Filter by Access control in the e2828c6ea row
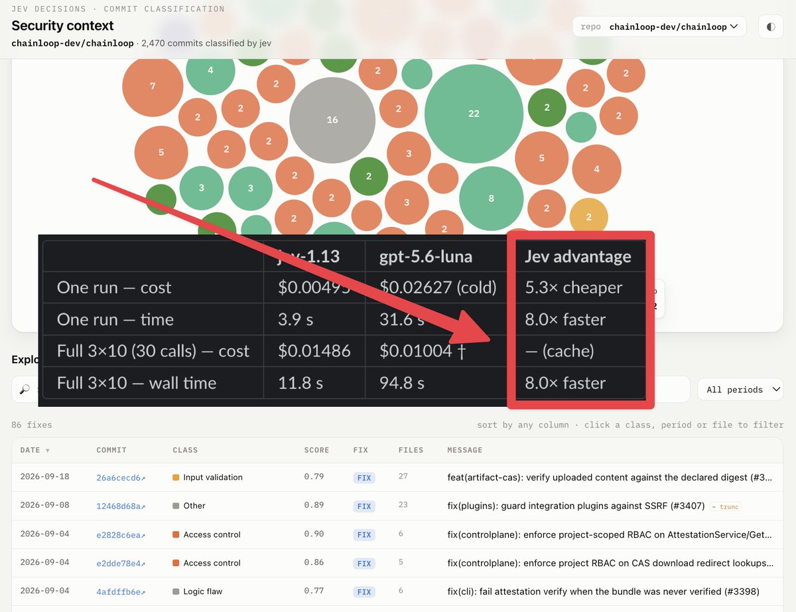The image size is (796, 612). (x=212, y=534)
